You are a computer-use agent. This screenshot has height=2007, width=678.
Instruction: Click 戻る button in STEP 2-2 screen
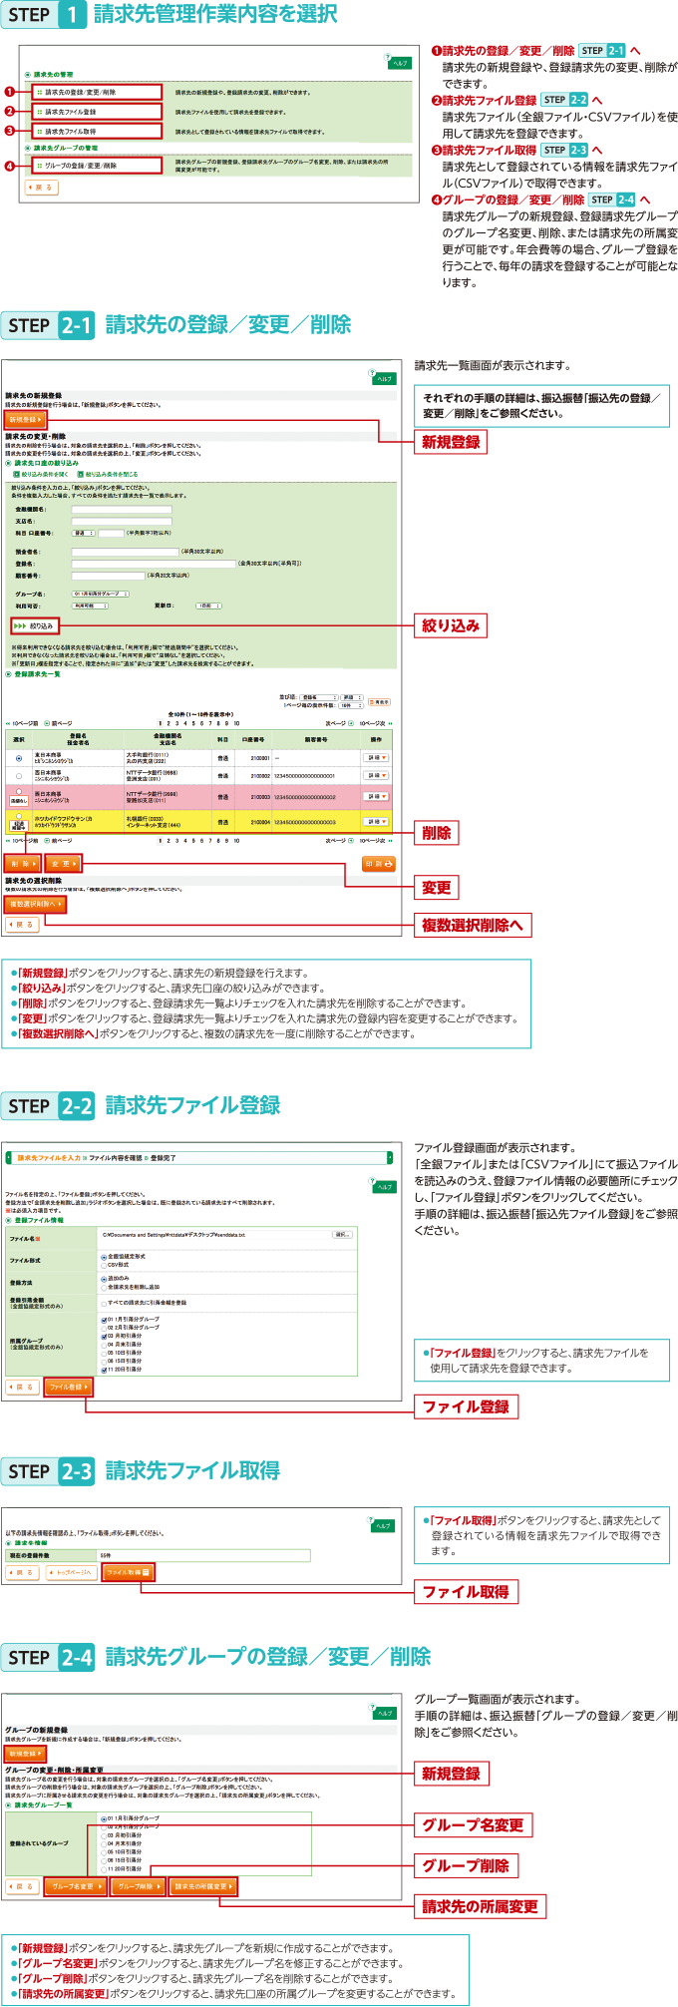coord(22,1387)
